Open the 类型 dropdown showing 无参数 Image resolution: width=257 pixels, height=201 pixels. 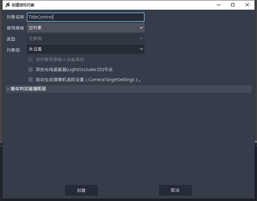pyautogui.click(x=85, y=39)
